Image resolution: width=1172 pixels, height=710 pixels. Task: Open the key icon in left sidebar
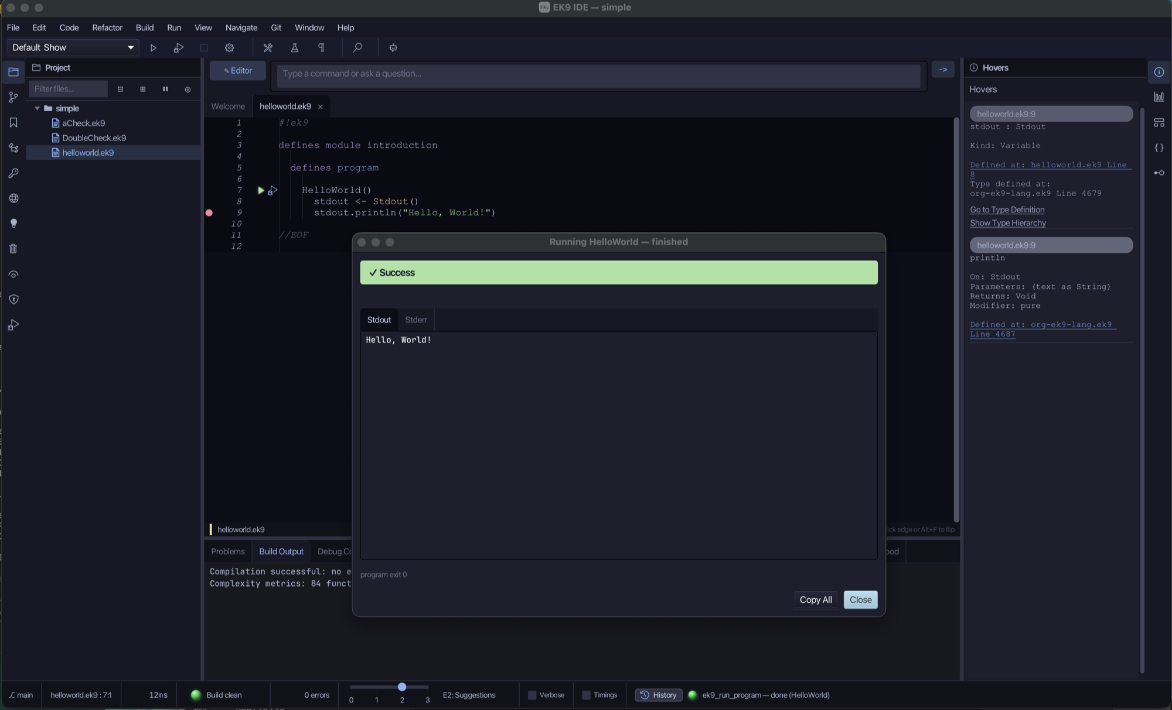(13, 173)
